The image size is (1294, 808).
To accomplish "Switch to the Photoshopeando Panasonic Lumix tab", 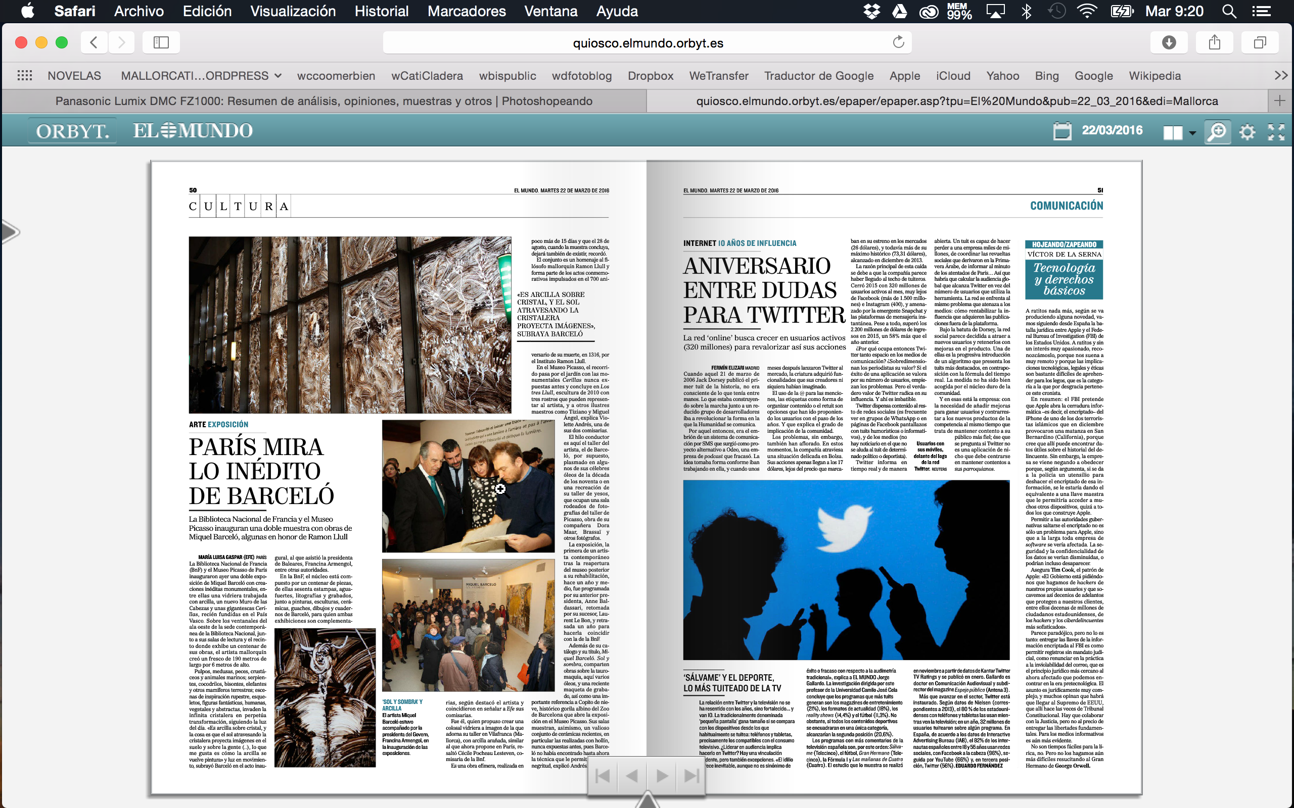I will pos(323,101).
